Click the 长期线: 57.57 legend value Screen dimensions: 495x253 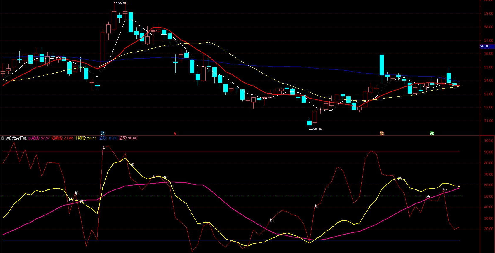pos(39,138)
